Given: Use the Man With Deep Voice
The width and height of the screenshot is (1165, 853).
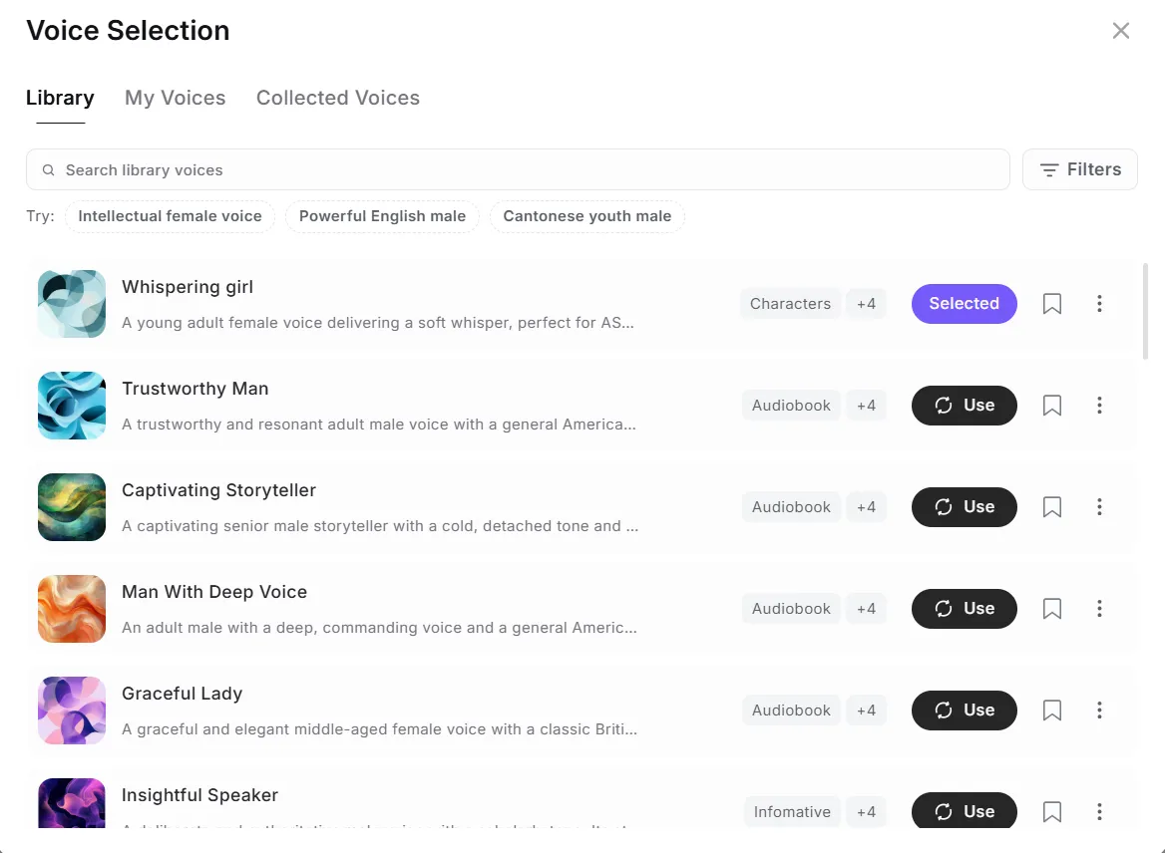Looking at the screenshot, I should point(964,609).
